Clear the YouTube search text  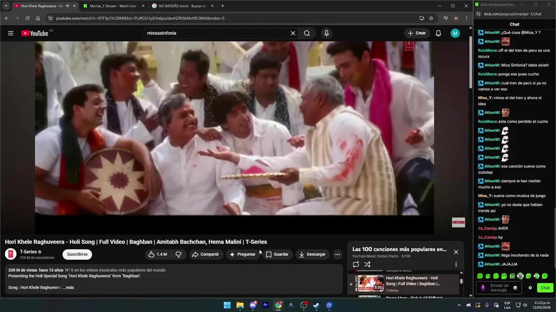(293, 33)
